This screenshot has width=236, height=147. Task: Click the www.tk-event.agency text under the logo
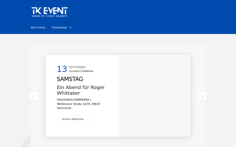point(50,16)
